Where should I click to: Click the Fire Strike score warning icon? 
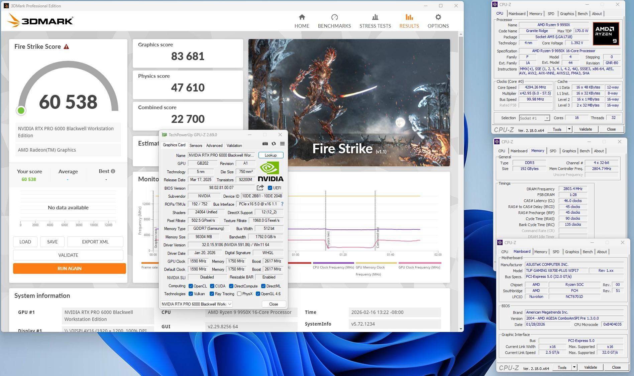coord(66,47)
